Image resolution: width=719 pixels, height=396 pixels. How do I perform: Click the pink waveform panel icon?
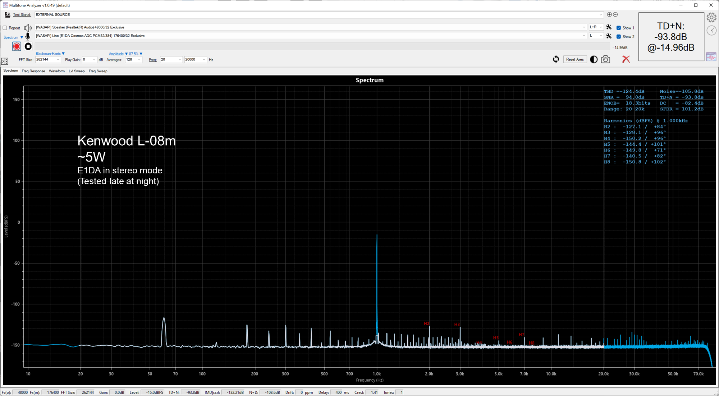pyautogui.click(x=711, y=57)
